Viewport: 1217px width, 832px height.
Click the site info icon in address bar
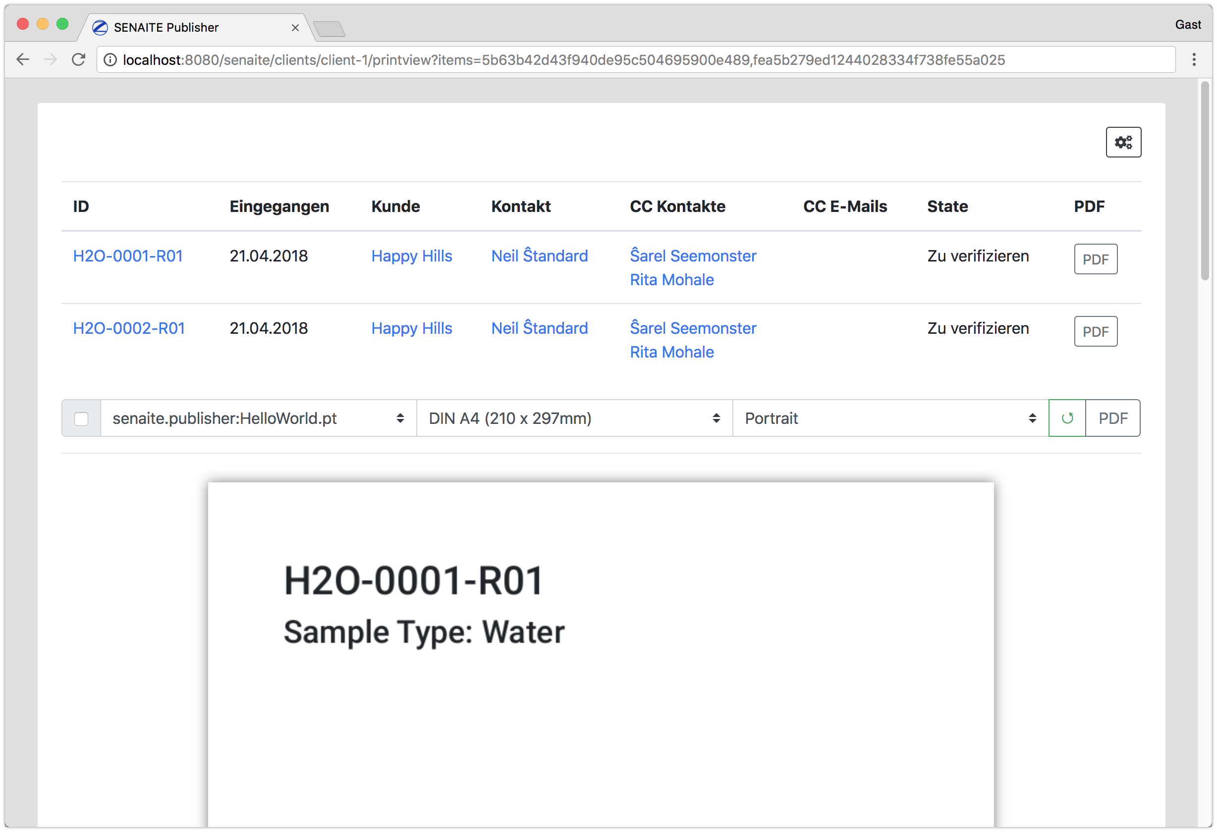pyautogui.click(x=110, y=60)
